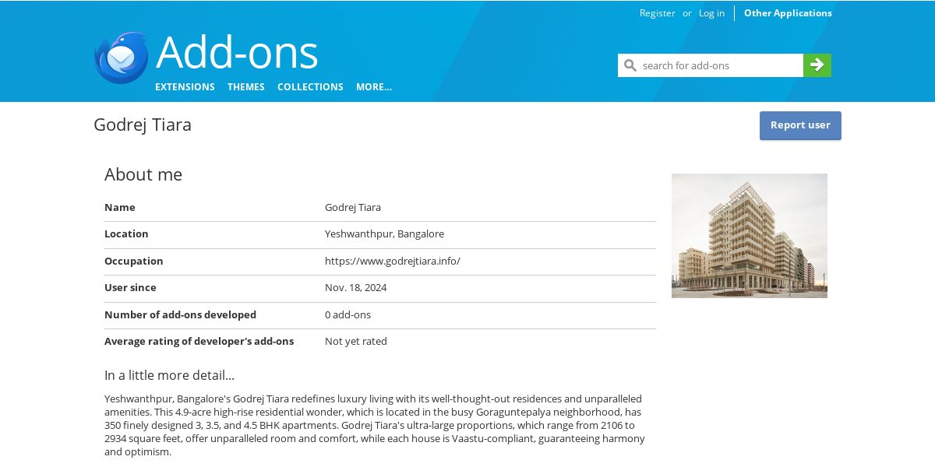
Task: Expand the More… menu
Action: pos(374,87)
